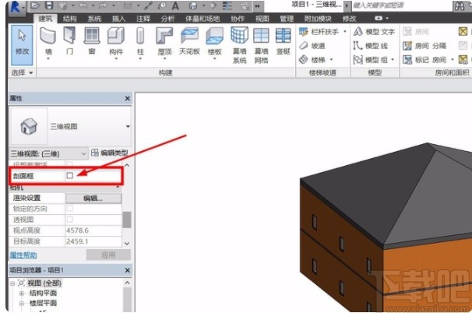472x313 pixels.
Task: Toggle the Locked Orientation (锁定的方向) checkbox
Action: 70,209
